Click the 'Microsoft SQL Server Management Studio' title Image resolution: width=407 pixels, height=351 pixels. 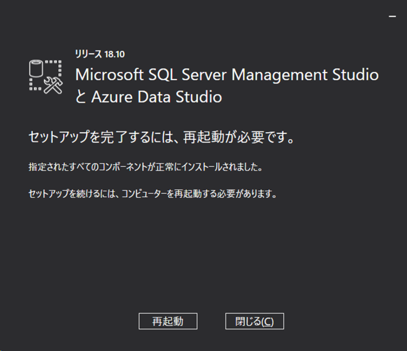[227, 75]
